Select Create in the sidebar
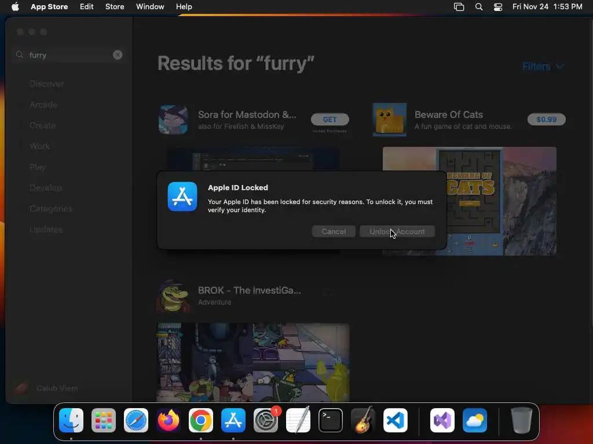 click(43, 125)
